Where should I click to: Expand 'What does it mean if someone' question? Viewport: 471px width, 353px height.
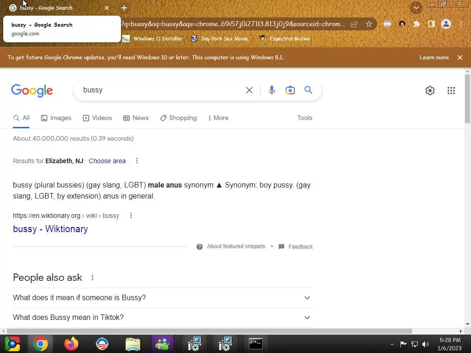point(163,298)
